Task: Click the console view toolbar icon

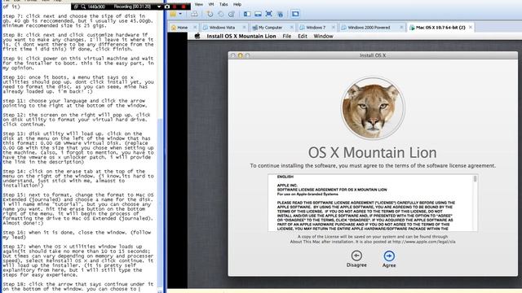Action: pyautogui.click(x=295, y=14)
